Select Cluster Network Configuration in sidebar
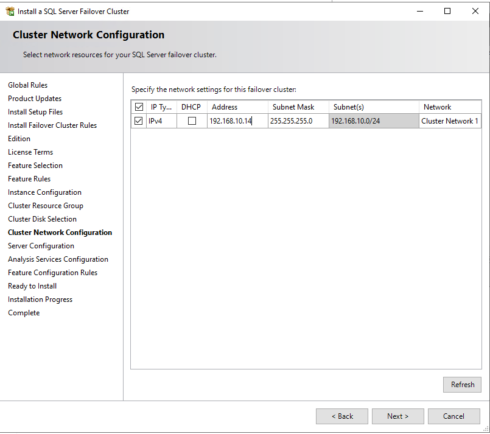 coord(60,233)
